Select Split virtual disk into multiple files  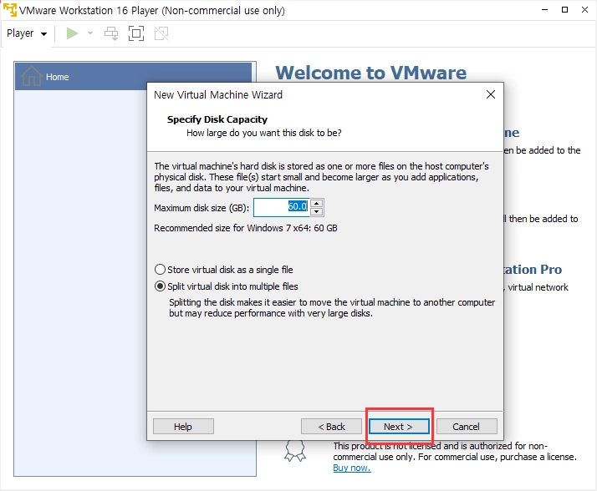pyautogui.click(x=227, y=286)
